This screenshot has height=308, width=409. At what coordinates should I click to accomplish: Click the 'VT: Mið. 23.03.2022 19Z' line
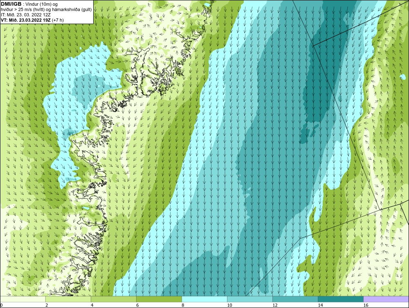[x=26, y=20]
